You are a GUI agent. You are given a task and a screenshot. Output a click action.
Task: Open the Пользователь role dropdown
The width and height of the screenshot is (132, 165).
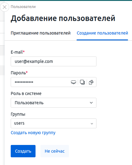click(x=54, y=103)
